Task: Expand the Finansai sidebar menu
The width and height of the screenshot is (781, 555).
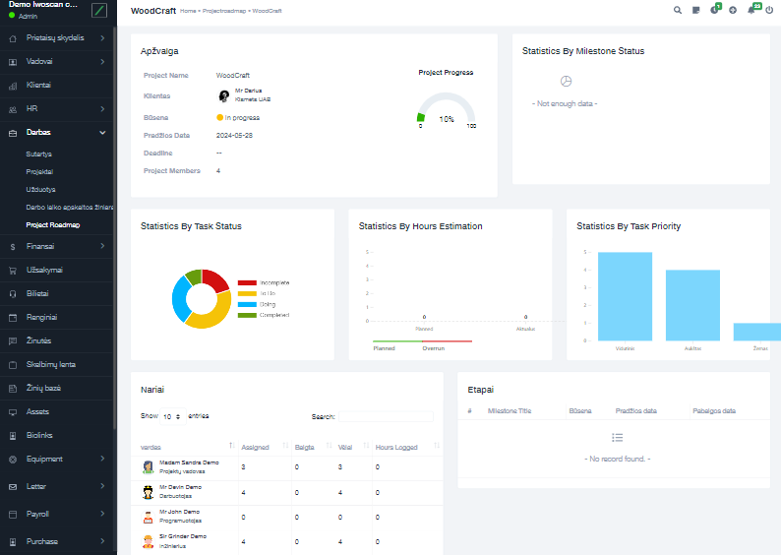Action: click(57, 246)
